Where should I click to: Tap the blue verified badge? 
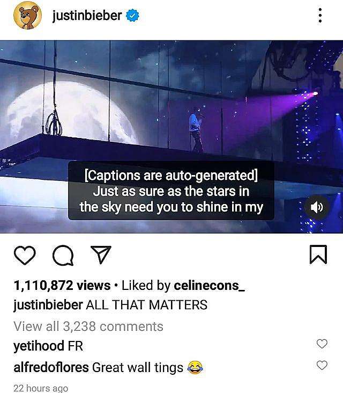pos(132,17)
